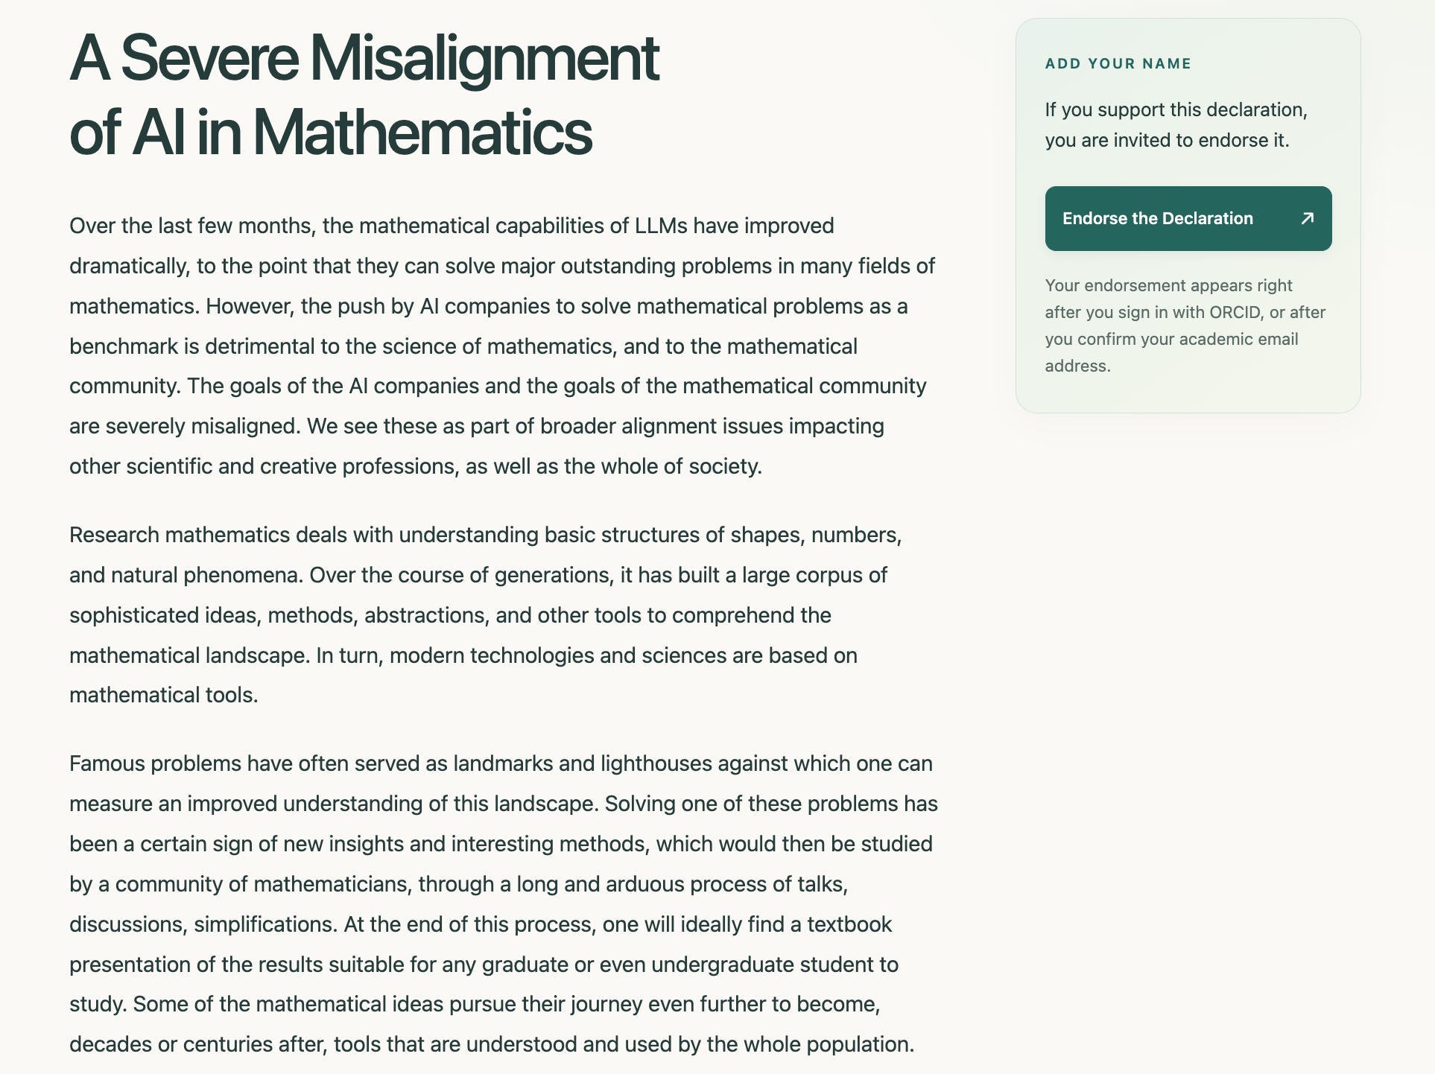The width and height of the screenshot is (1435, 1074).
Task: Click the words 'mathematical tools.' ending the second paragraph
Action: pyautogui.click(x=164, y=695)
